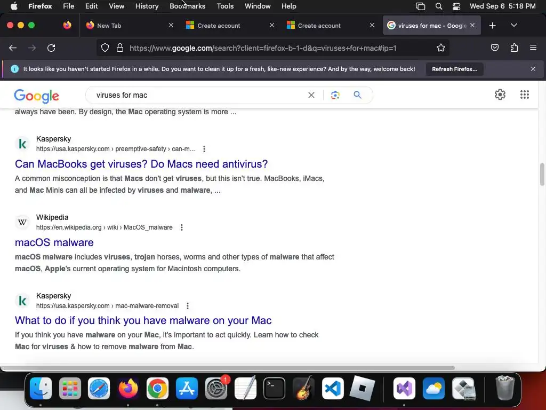The width and height of the screenshot is (546, 410).
Task: Close the New Tab tab
Action: coord(171,25)
